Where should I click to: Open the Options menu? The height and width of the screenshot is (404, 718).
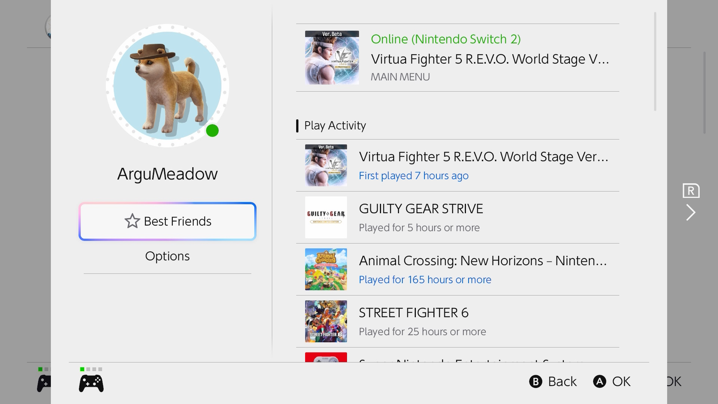[x=167, y=256]
